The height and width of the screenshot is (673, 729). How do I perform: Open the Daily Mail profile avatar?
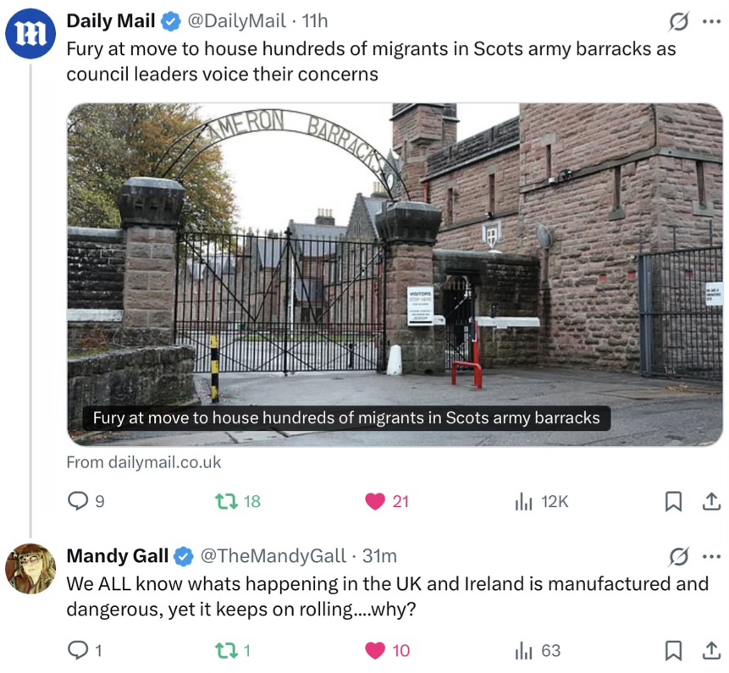(x=30, y=34)
